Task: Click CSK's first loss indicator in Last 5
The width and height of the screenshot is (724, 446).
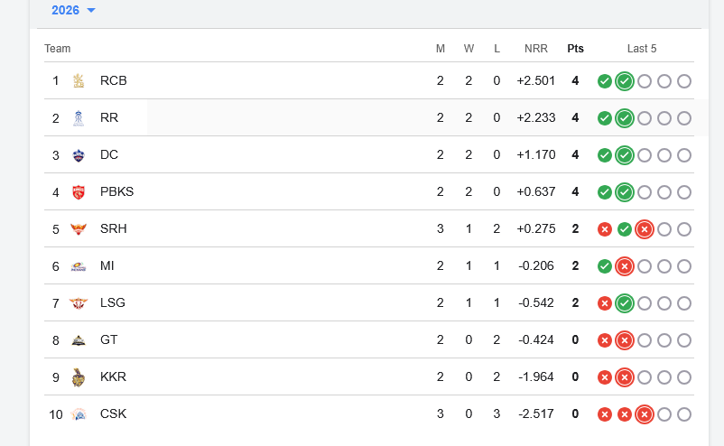Action: pos(605,414)
